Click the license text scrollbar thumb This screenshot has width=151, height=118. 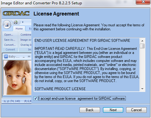tap(142, 46)
